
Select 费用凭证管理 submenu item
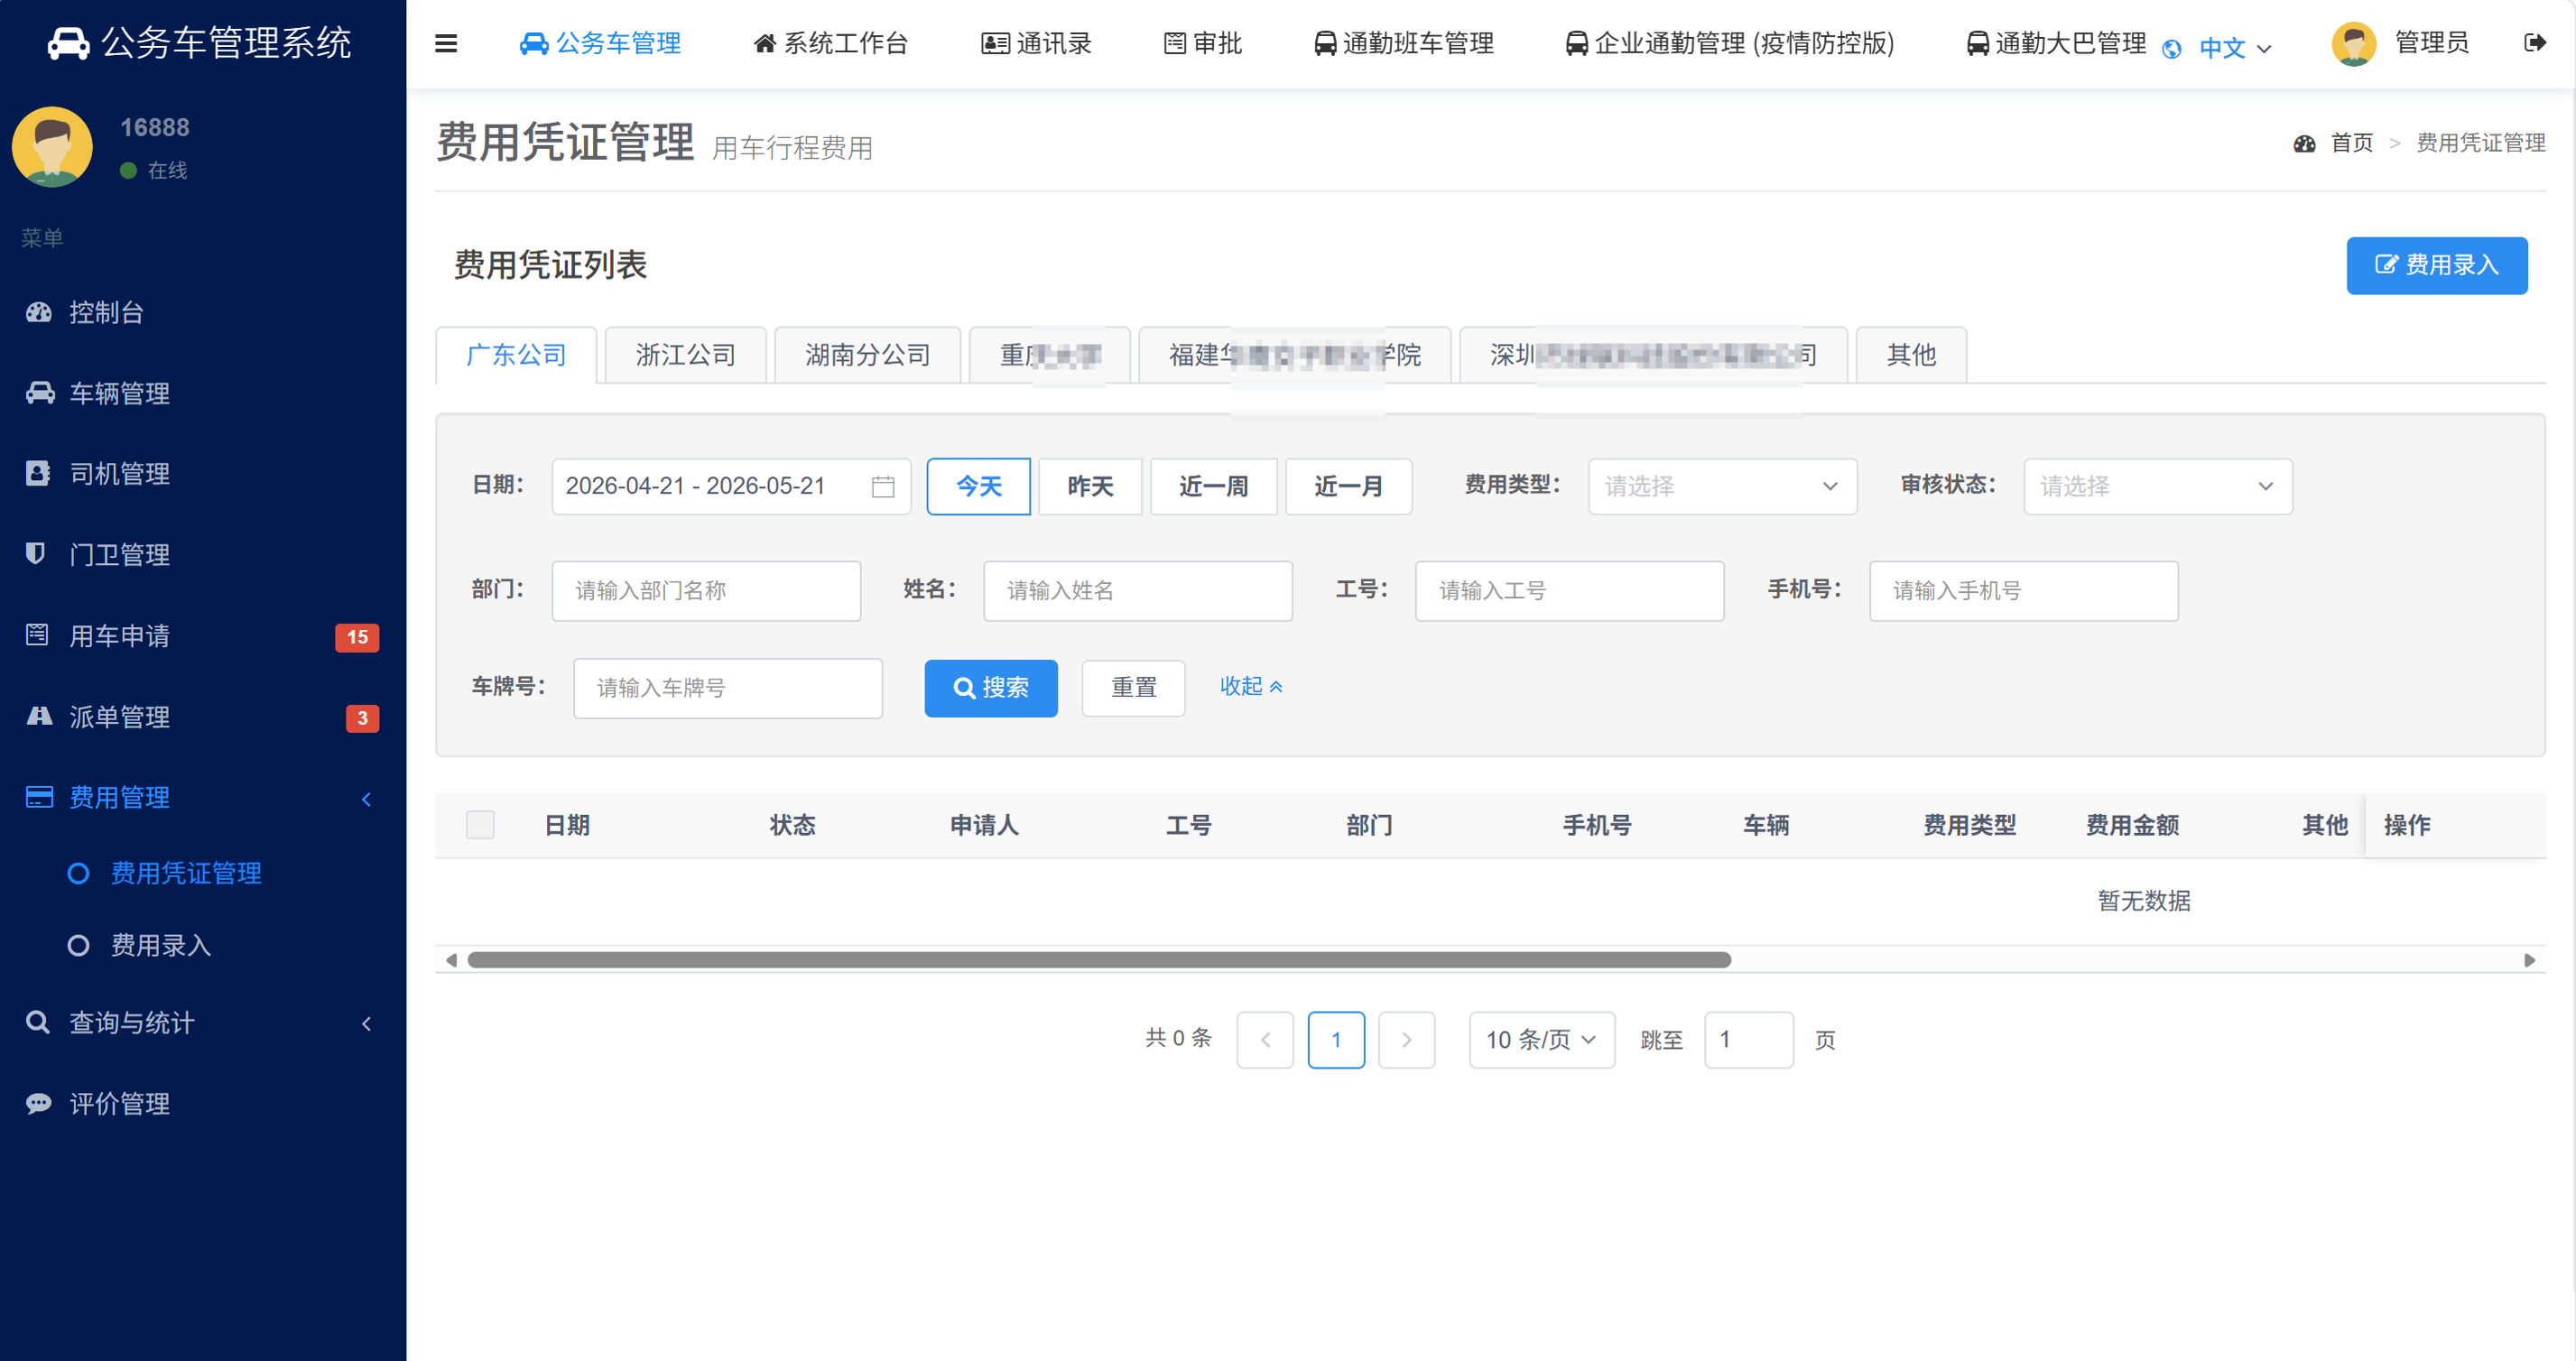[186, 873]
